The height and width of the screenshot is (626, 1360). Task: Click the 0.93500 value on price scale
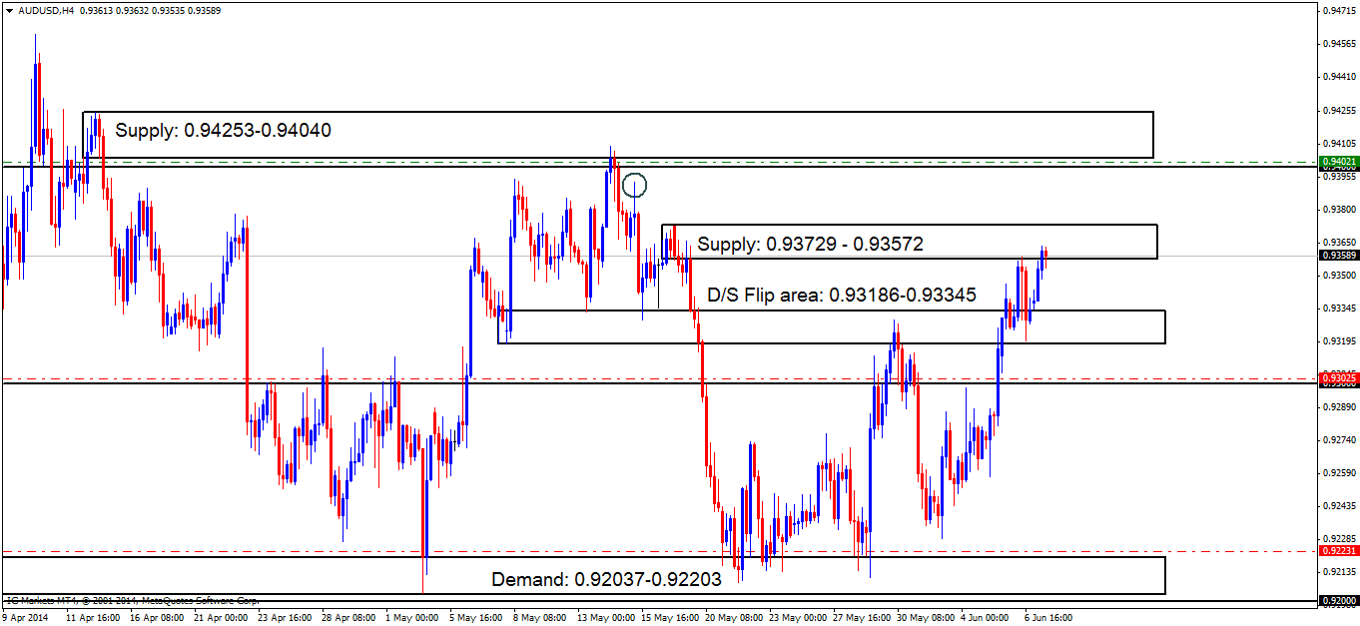1339,276
